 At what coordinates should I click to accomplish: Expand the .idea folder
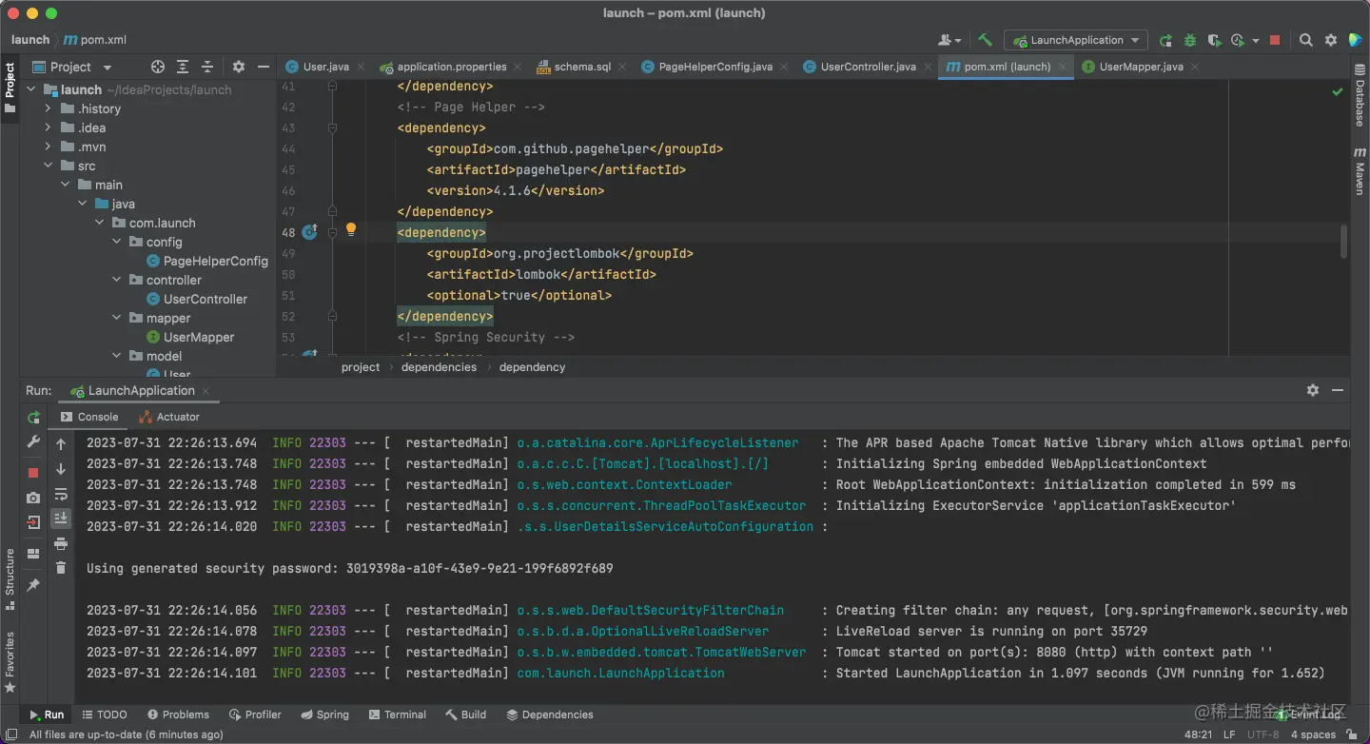pos(48,127)
